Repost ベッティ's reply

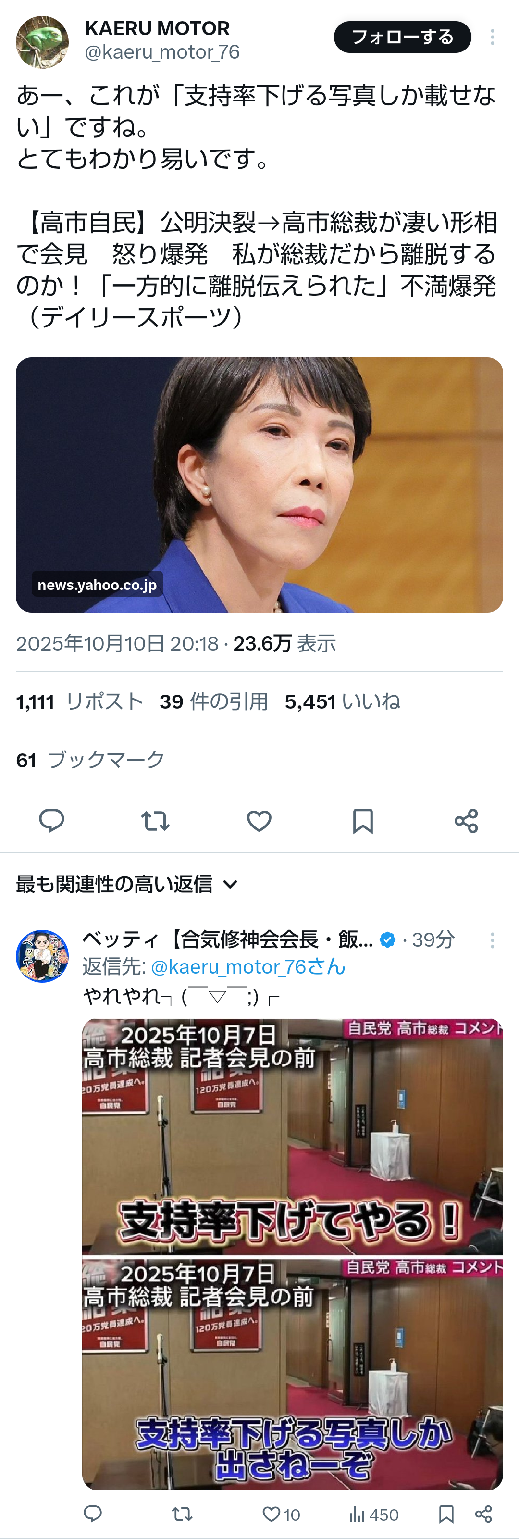182,1513
